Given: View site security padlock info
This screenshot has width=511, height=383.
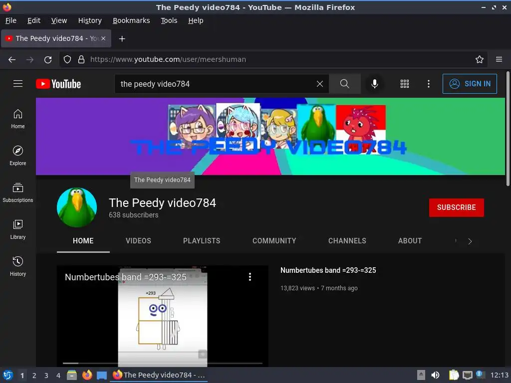Looking at the screenshot, I should 81,59.
